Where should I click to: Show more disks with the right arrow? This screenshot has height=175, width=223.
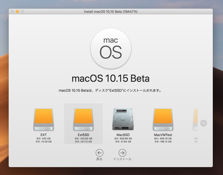click(x=203, y=123)
